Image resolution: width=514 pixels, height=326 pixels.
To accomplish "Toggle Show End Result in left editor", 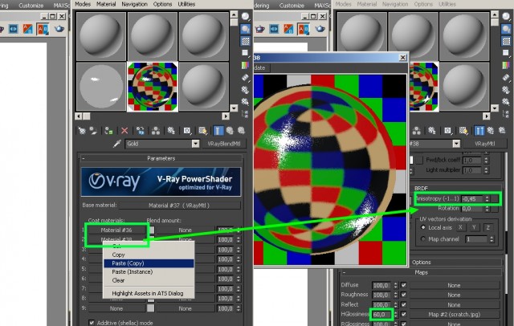I will (x=218, y=131).
